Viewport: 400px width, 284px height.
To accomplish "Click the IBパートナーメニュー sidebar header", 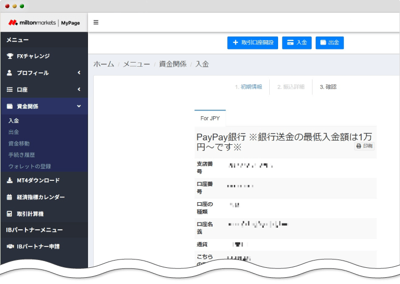I will (x=34, y=230).
